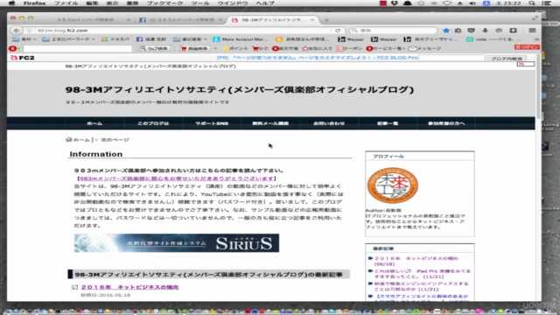Screen dimensions: 560x315
Task: Click ウェブ検索 button in Rakuten toolbar
Action: [x=154, y=48]
